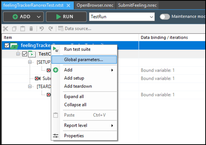
Task: Click the Properties sliders icon
Action: point(56,136)
